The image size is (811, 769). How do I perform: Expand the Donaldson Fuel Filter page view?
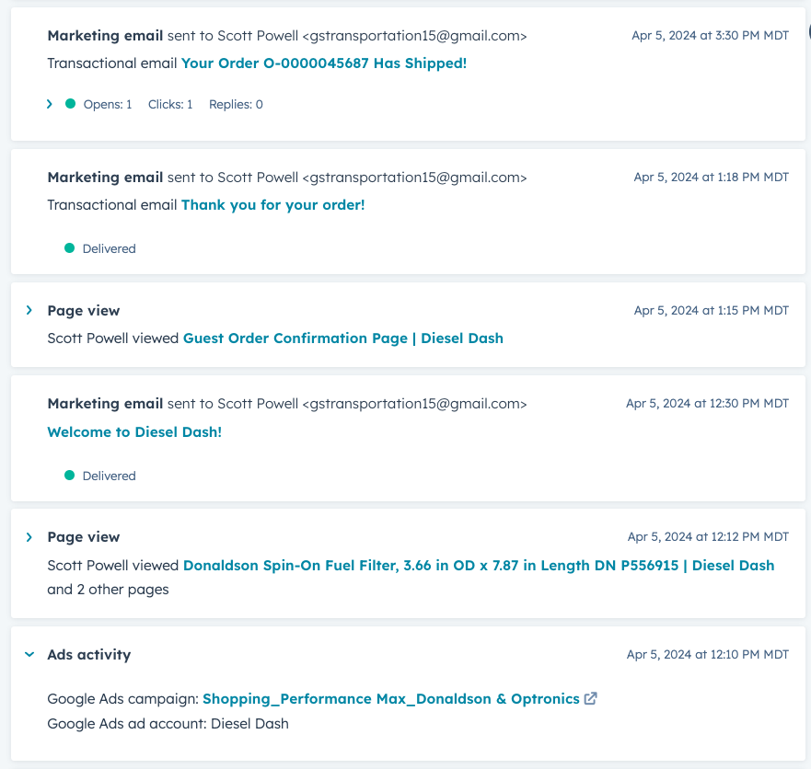(x=29, y=537)
